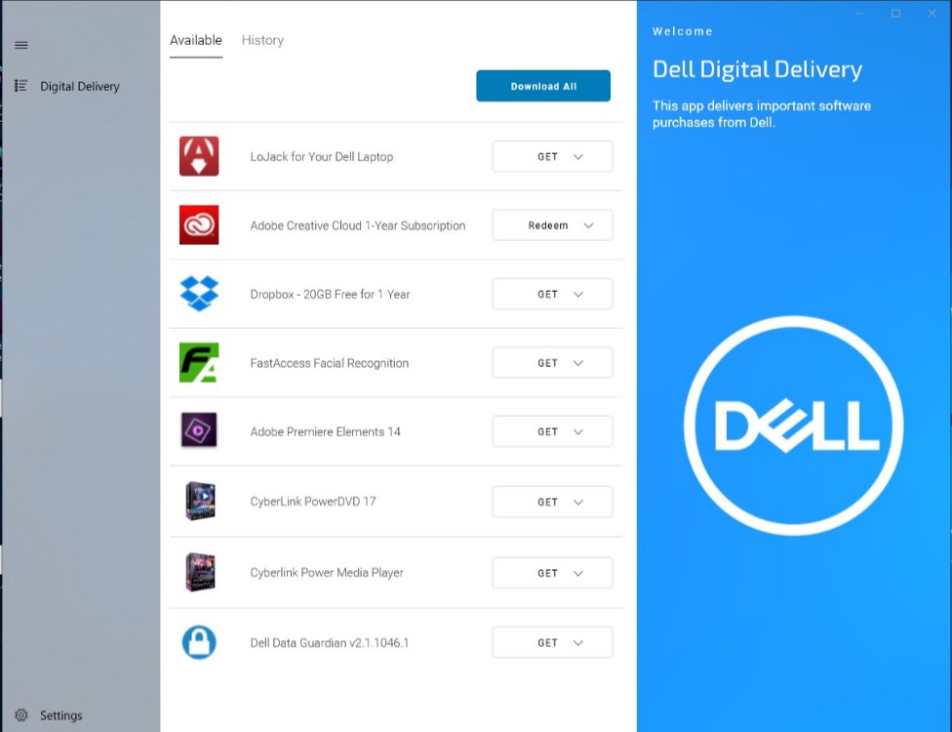Click 'FastAccess Facial Recognition' text

point(329,363)
